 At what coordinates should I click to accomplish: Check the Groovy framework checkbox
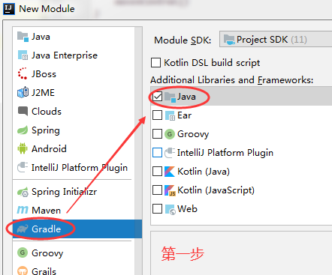click(157, 133)
